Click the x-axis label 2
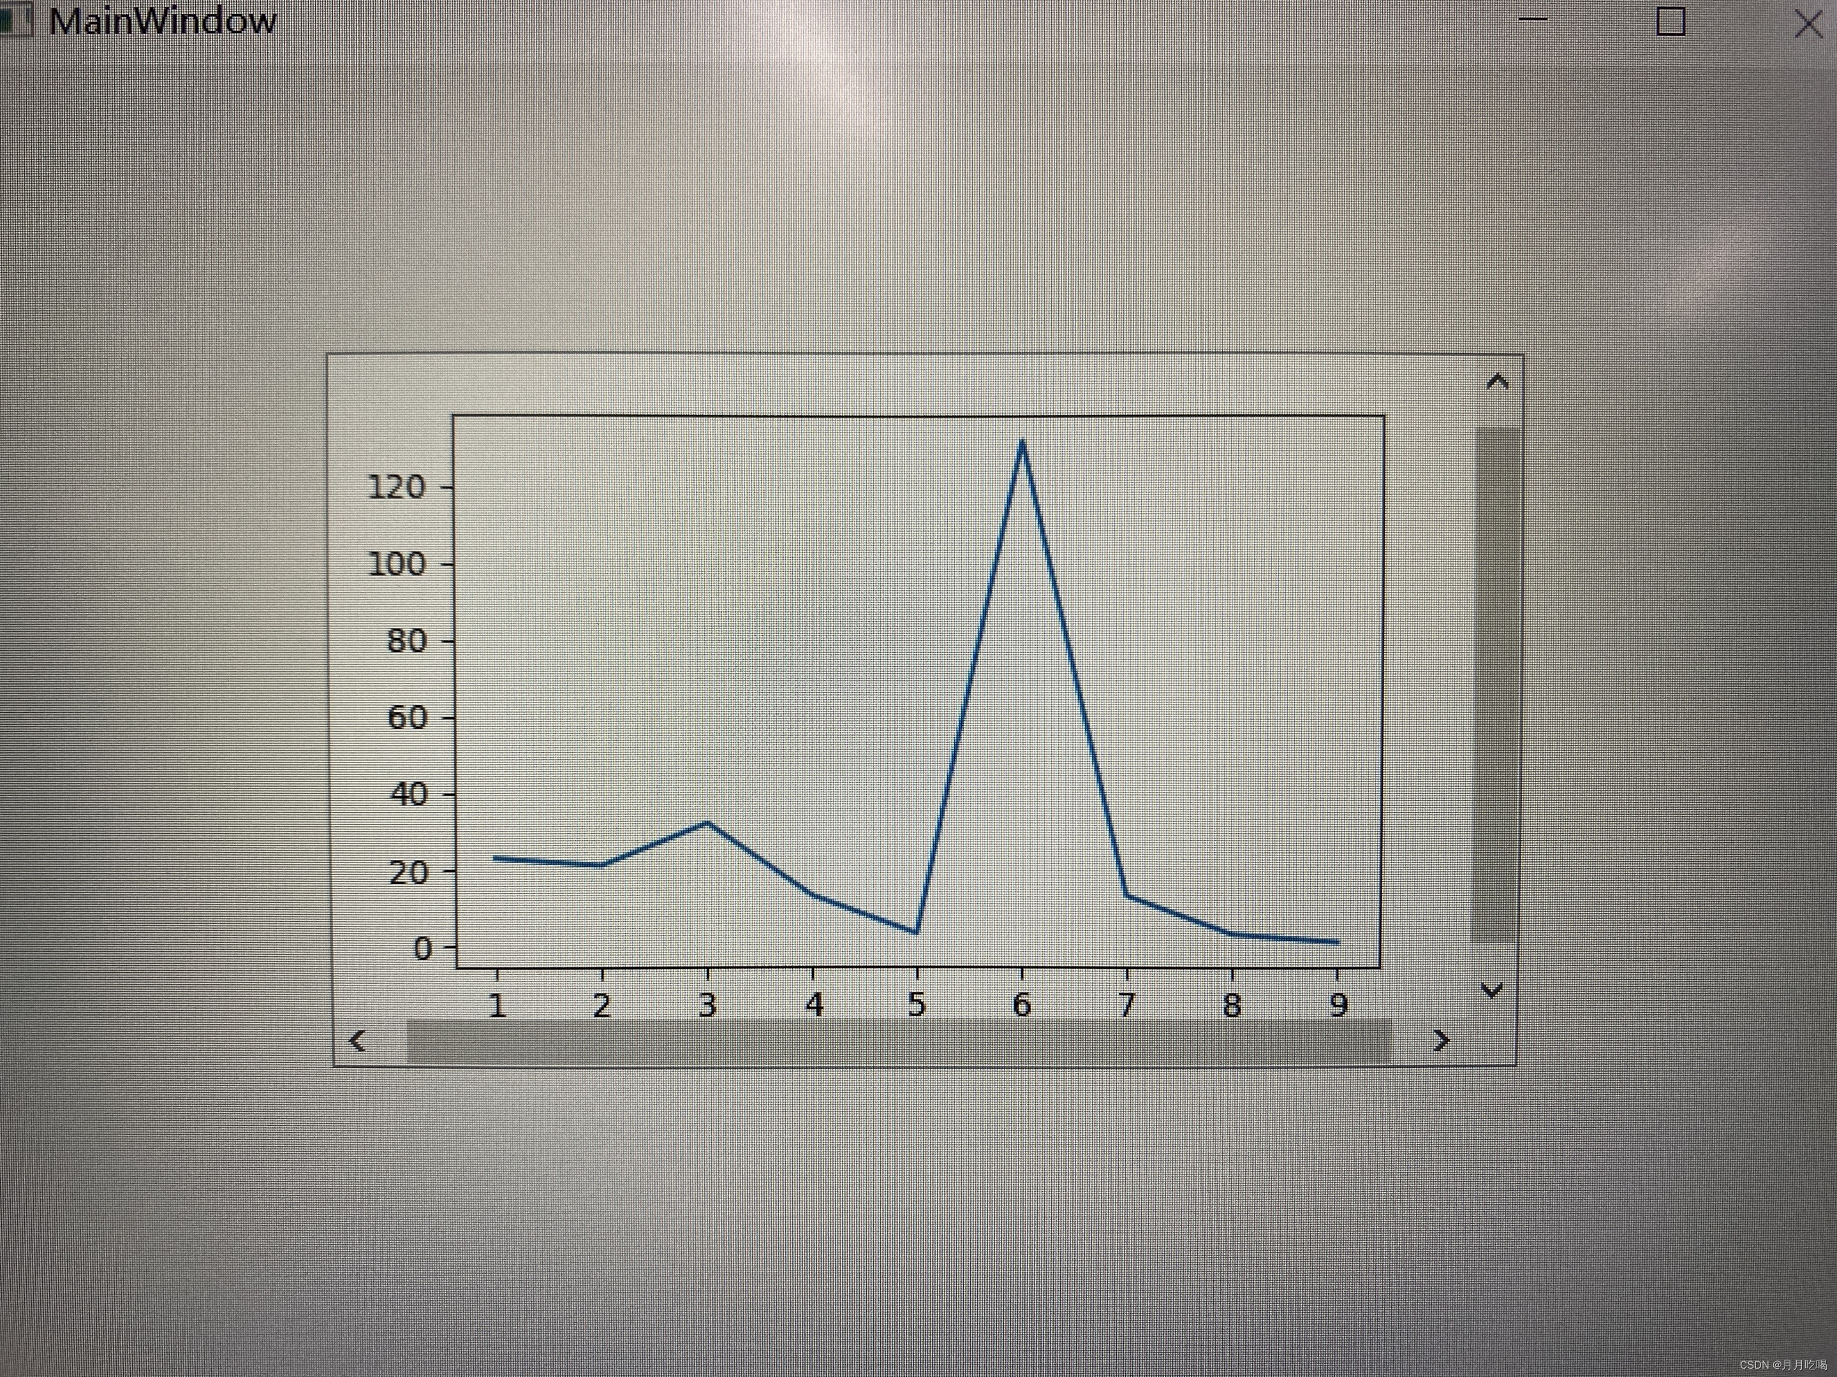1837x1377 pixels. [x=602, y=1005]
